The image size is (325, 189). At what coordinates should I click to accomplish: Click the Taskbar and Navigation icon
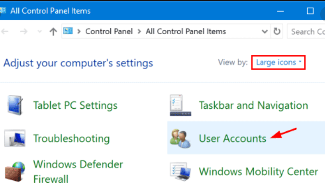click(x=181, y=105)
